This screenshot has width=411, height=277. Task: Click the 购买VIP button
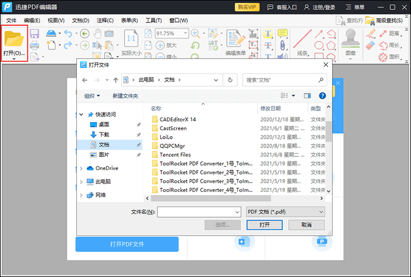[x=247, y=7]
